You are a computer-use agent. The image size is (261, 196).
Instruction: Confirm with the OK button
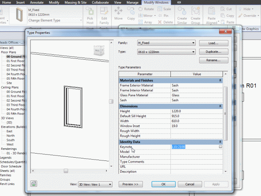coord(164,184)
